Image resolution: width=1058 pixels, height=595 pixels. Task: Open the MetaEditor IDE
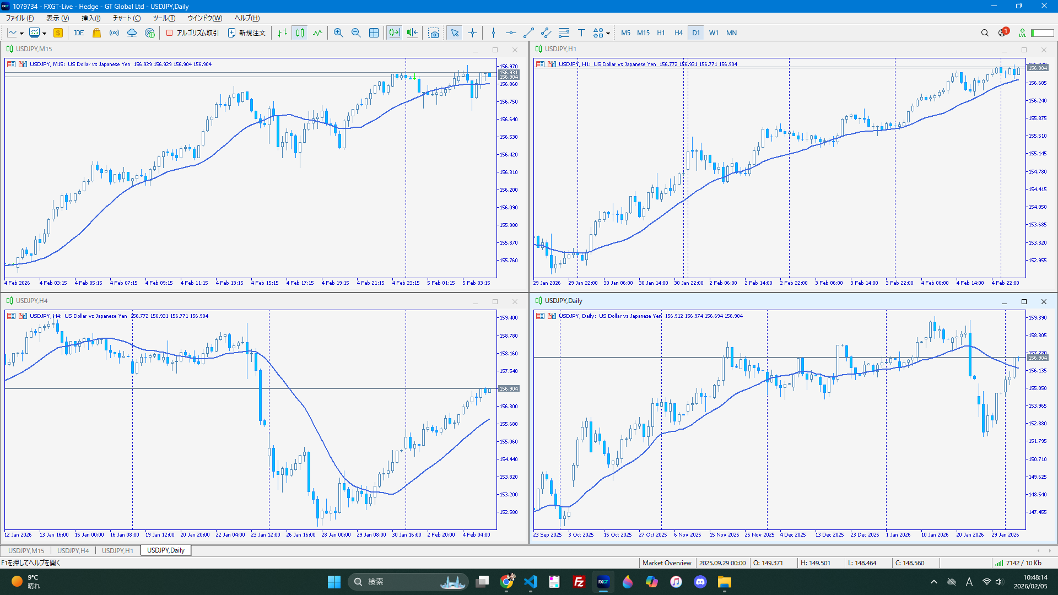coord(79,33)
